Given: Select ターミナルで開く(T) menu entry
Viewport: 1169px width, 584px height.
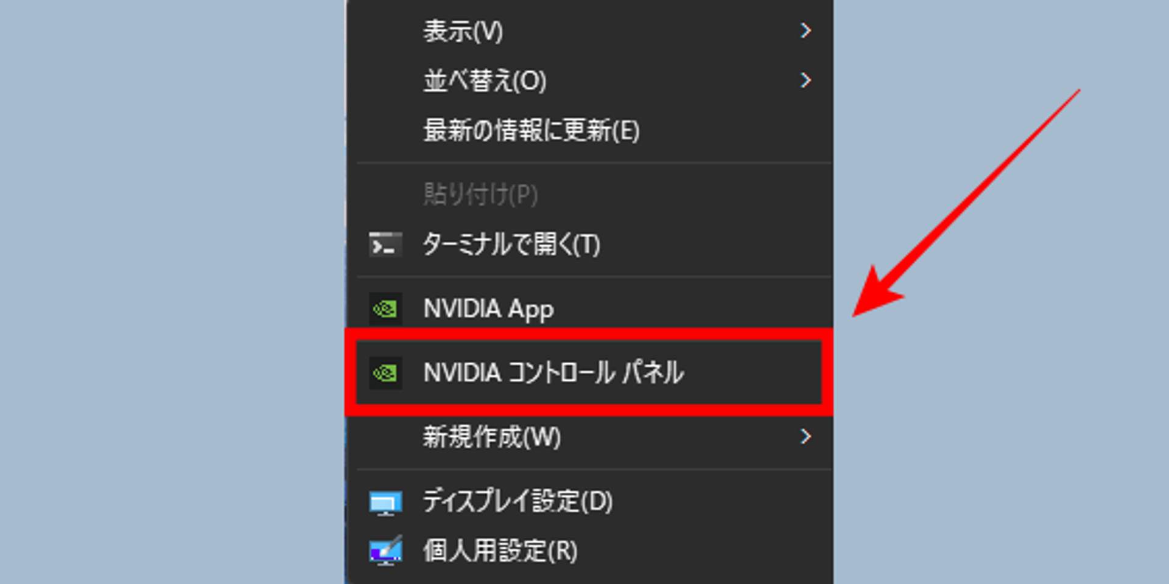Looking at the screenshot, I should (589, 245).
